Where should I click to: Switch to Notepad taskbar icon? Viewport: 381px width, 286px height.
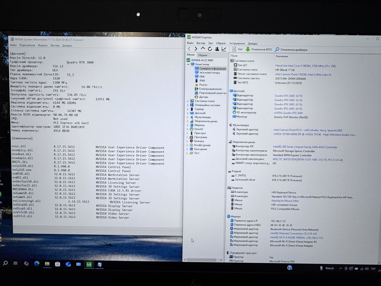pos(99,265)
